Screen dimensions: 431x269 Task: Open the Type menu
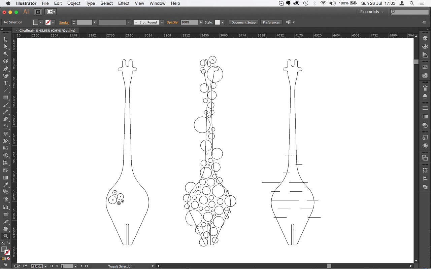click(90, 3)
